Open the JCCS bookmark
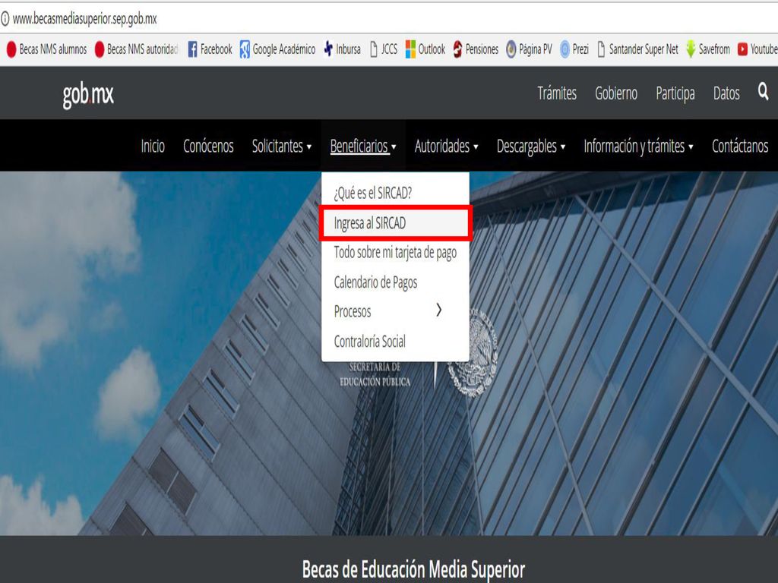This screenshot has width=778, height=583. pos(384,49)
